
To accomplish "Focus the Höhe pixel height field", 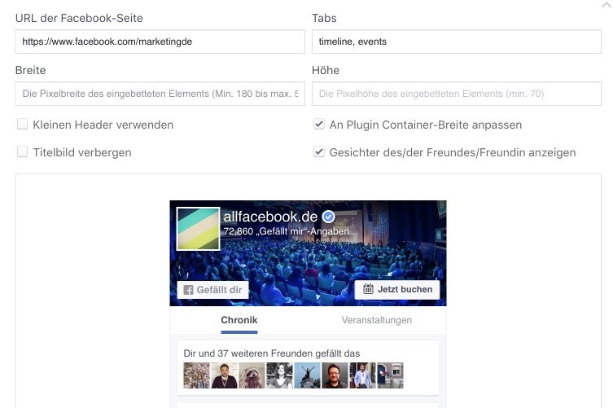I will click(x=456, y=94).
